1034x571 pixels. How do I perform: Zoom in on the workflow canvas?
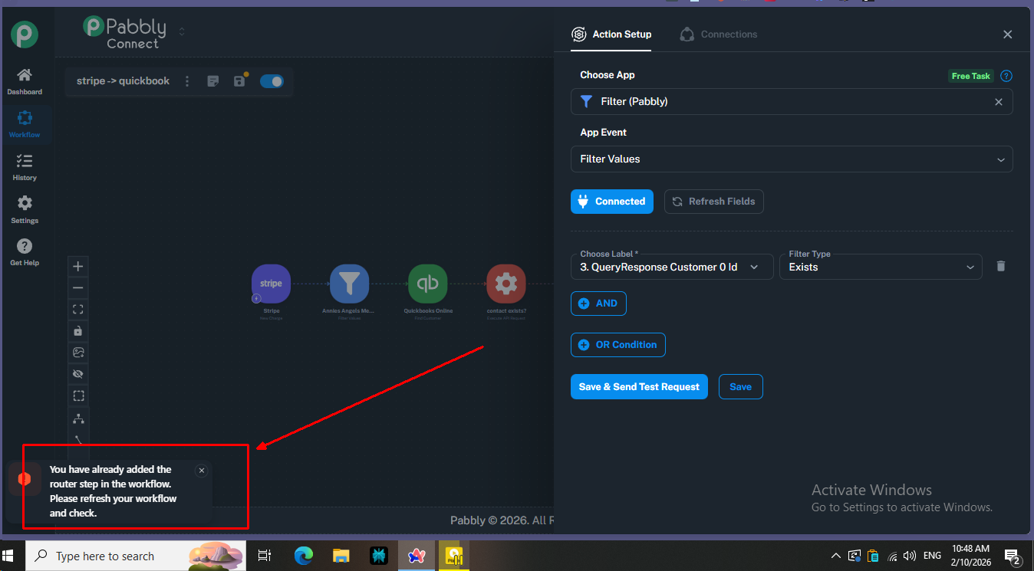(x=78, y=267)
